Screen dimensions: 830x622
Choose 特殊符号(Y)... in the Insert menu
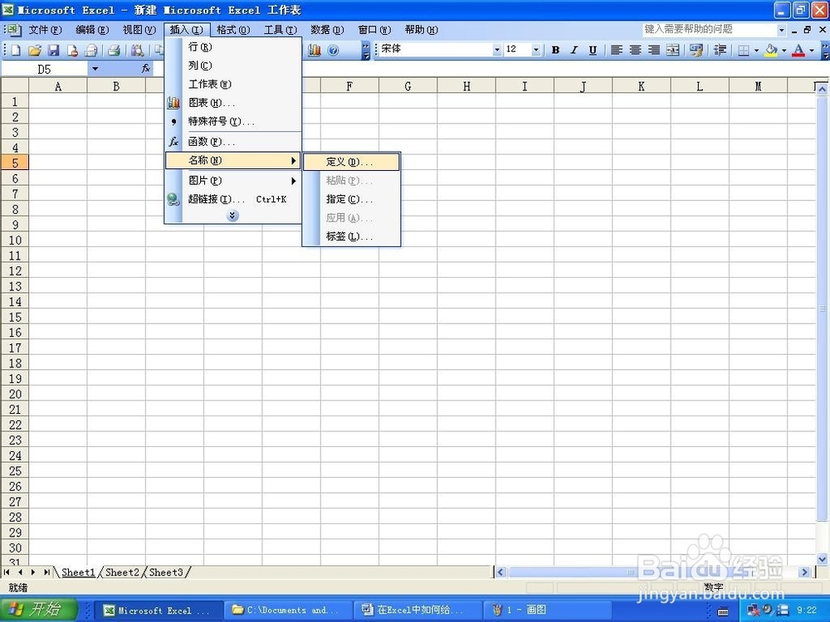[233, 122]
